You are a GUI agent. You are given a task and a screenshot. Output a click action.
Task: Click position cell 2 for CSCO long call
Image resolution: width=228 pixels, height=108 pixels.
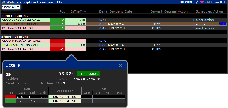coord(58,20)
